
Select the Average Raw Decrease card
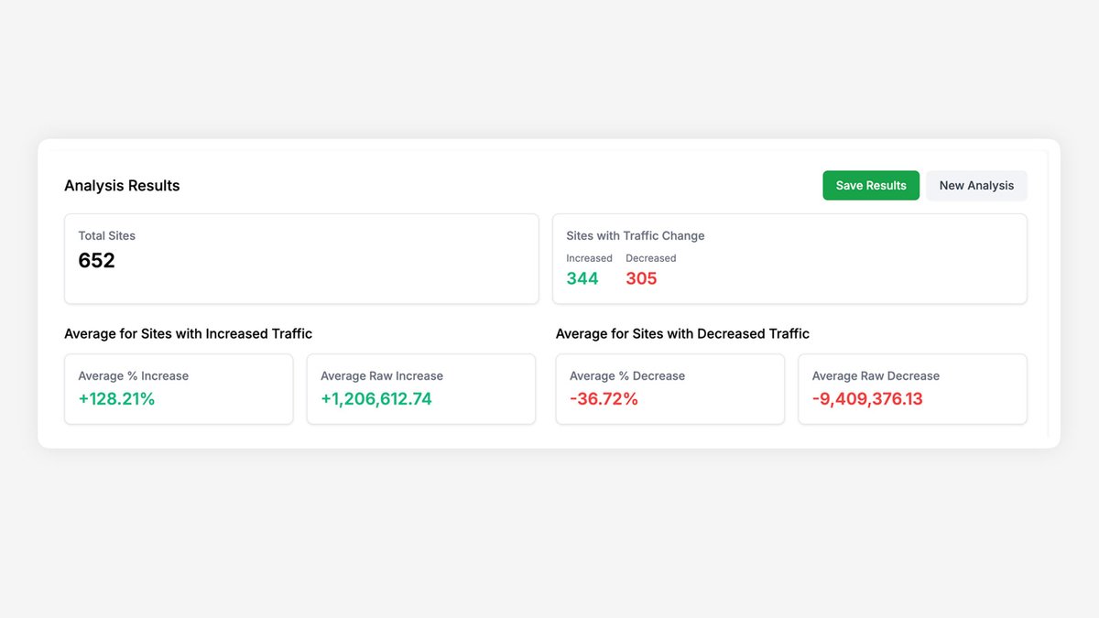[912, 389]
